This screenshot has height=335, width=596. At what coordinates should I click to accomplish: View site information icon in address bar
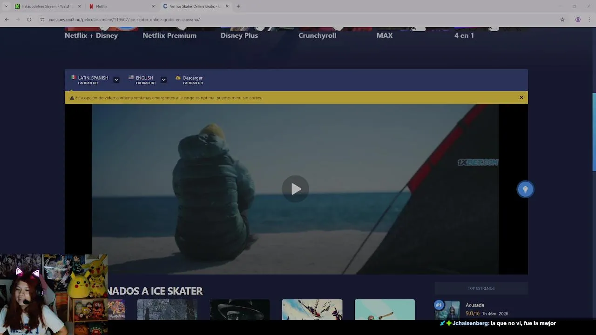click(42, 20)
